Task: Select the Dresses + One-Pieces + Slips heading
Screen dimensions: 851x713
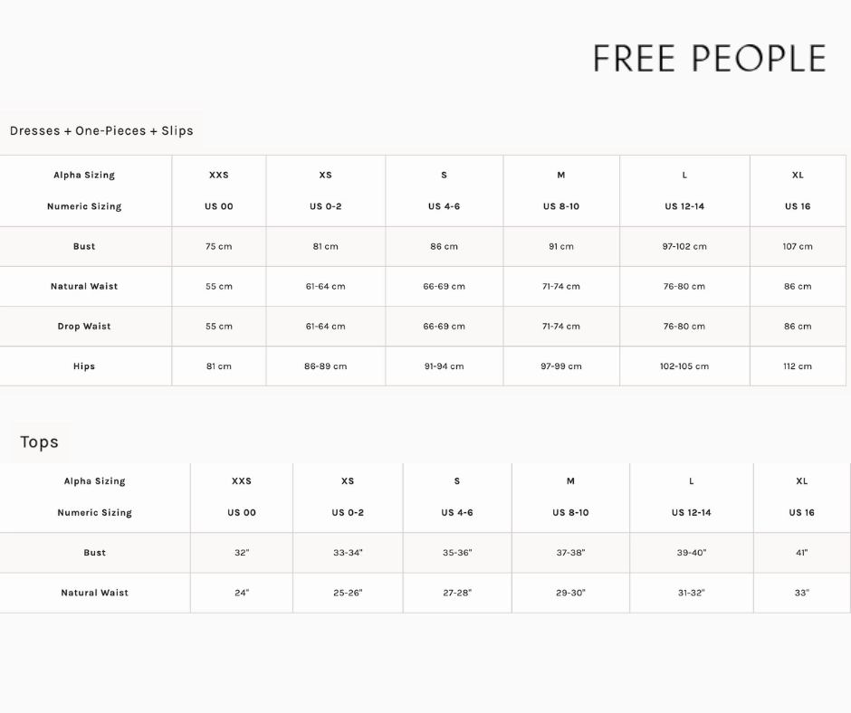Action: point(101,131)
